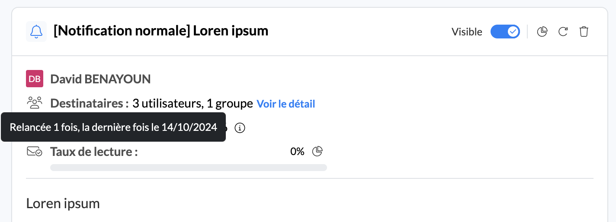Screen dimensions: 616x222
Task: Click the Destinataires label
Action: point(90,104)
